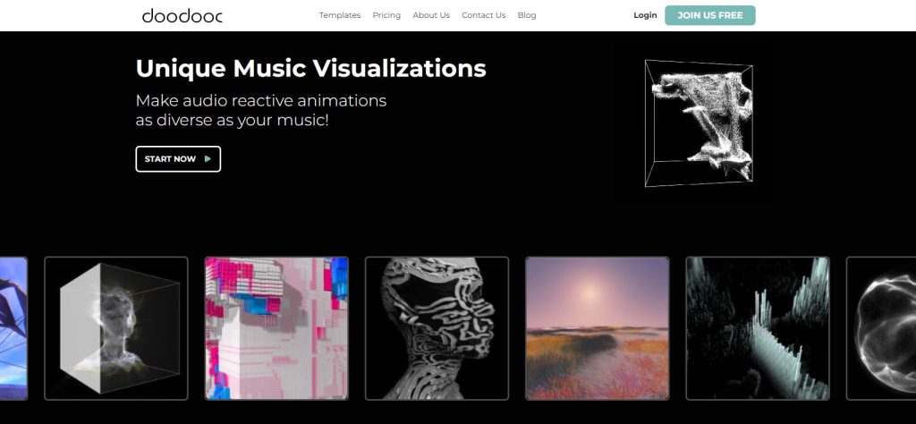
Task: Open the About Us page
Action: point(431,15)
